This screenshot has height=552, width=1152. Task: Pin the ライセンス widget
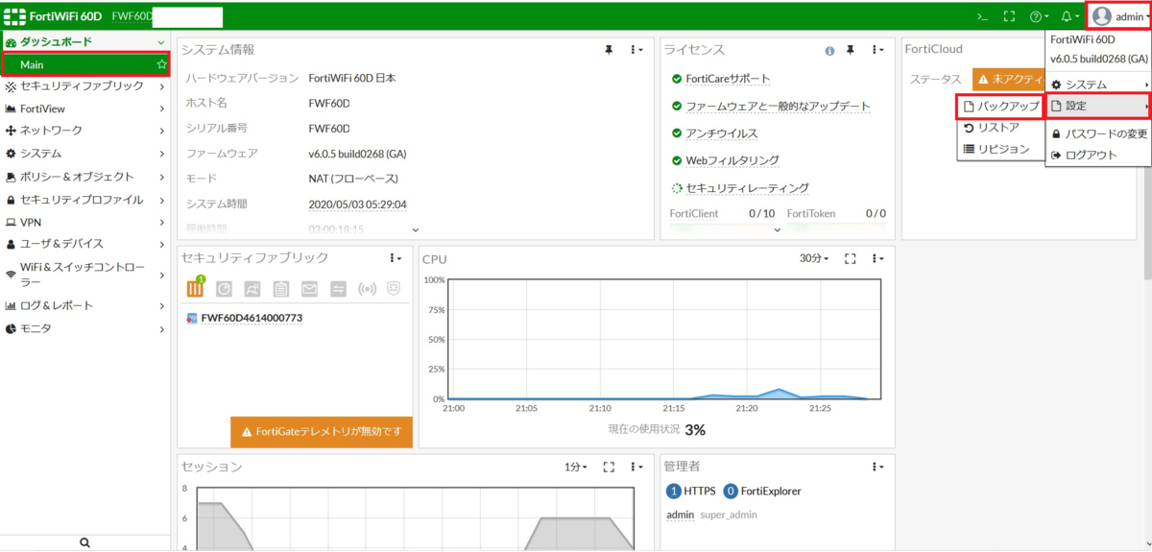(850, 50)
